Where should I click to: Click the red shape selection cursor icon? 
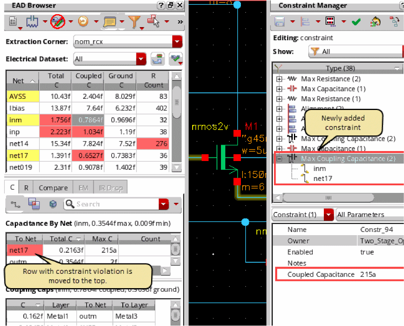coord(153,21)
